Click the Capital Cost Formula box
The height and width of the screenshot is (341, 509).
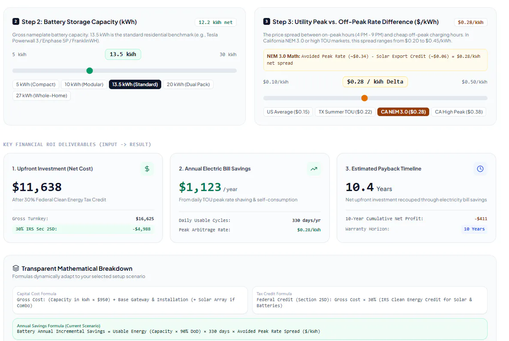[x=130, y=300]
